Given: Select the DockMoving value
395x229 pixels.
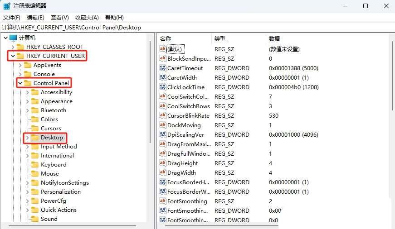Looking at the screenshot, I should pyautogui.click(x=184, y=125).
